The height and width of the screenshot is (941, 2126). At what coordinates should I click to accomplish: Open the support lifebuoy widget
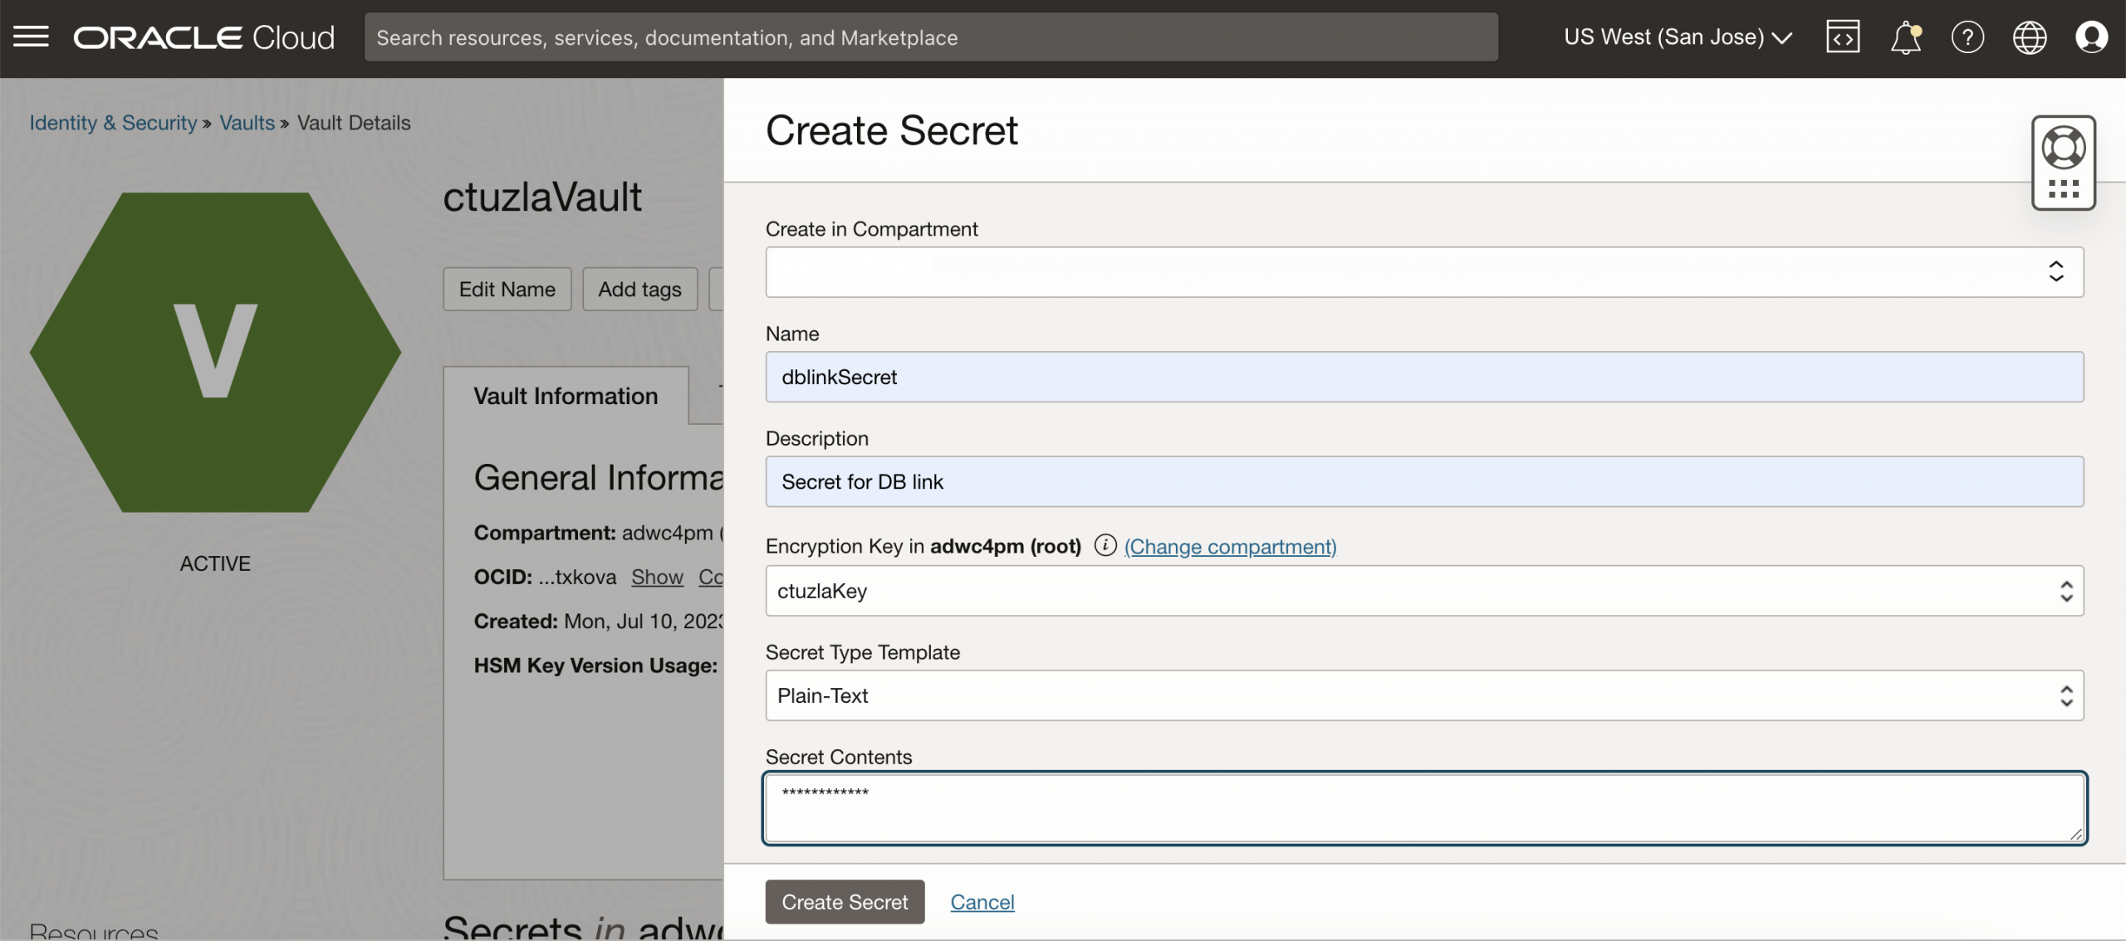pyautogui.click(x=2065, y=146)
